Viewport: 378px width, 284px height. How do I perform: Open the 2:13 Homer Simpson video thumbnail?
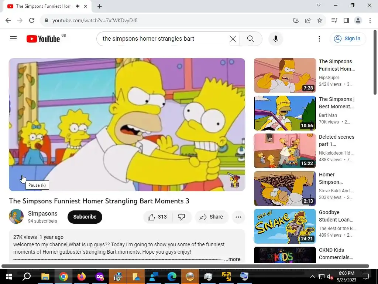click(285, 188)
